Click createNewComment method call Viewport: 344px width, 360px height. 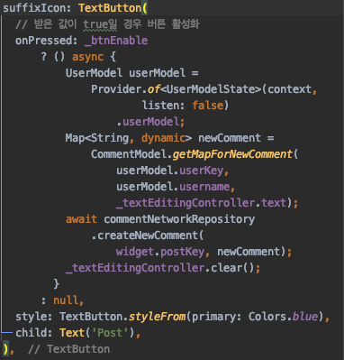click(x=148, y=235)
